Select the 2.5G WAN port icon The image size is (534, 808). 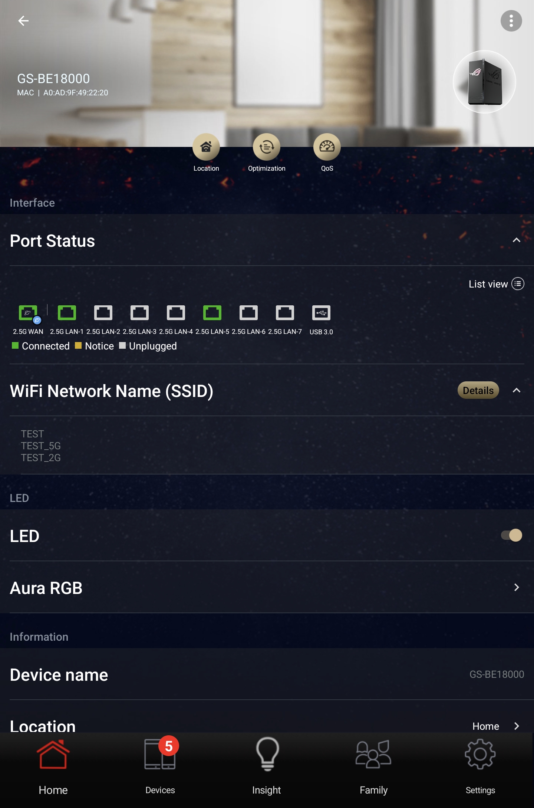tap(28, 313)
